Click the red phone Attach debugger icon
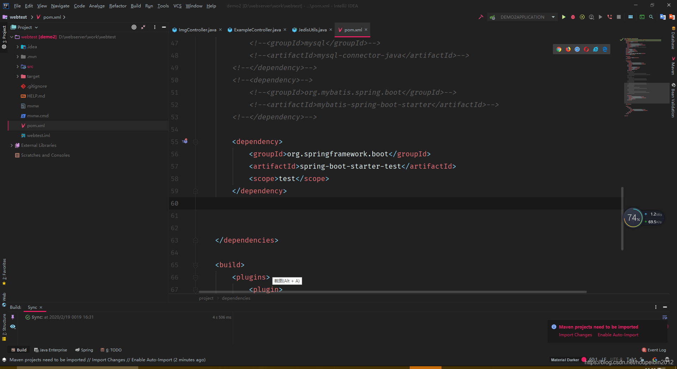This screenshot has height=369, width=677. (610, 17)
